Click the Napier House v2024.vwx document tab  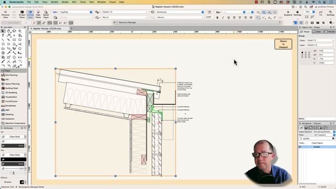(47, 28)
